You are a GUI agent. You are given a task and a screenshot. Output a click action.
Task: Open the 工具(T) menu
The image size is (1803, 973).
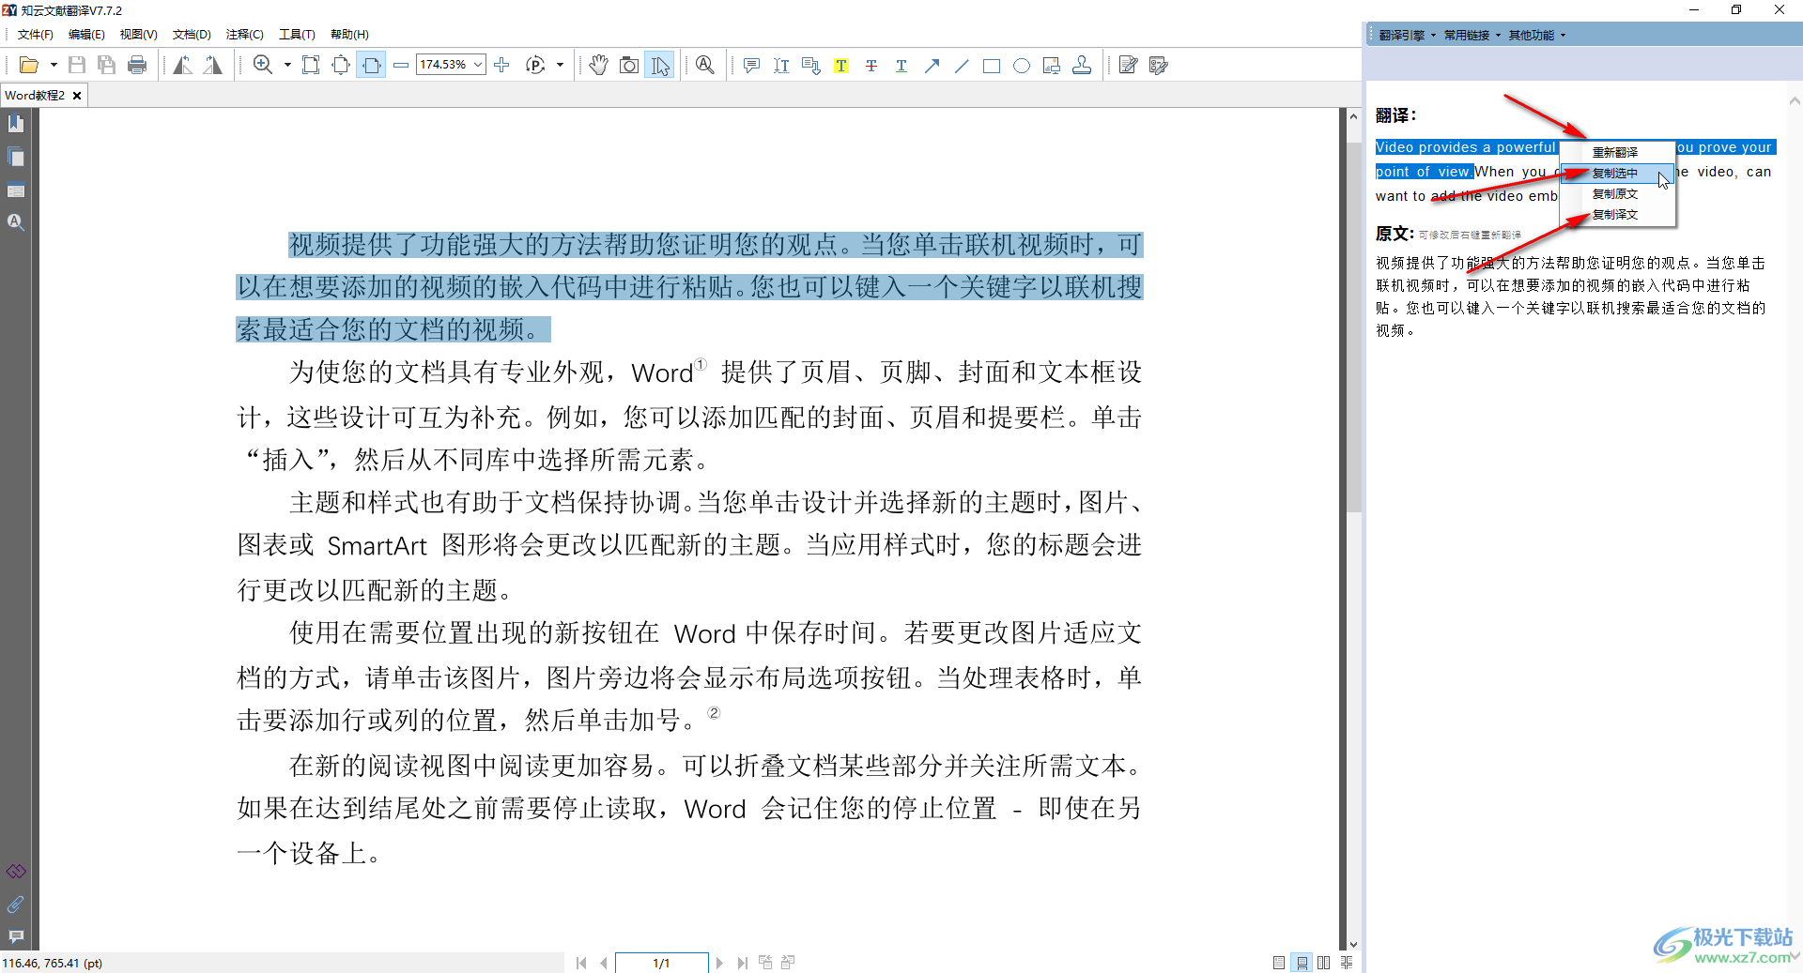click(297, 35)
